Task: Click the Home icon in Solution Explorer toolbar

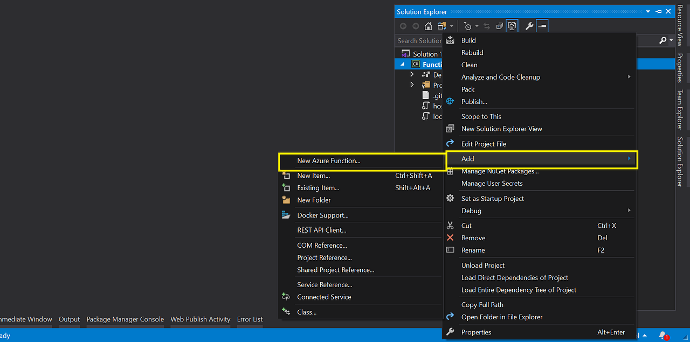Action: pos(427,25)
